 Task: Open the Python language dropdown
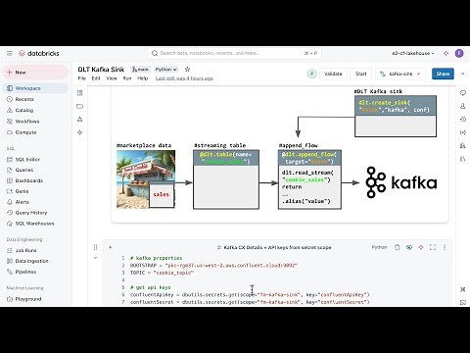(x=165, y=70)
